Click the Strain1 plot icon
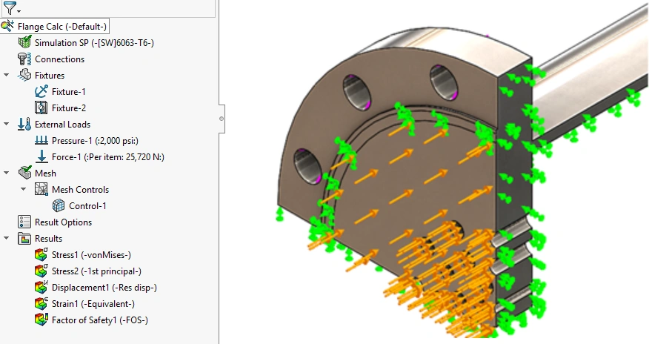This screenshot has height=344, width=649. click(41, 304)
